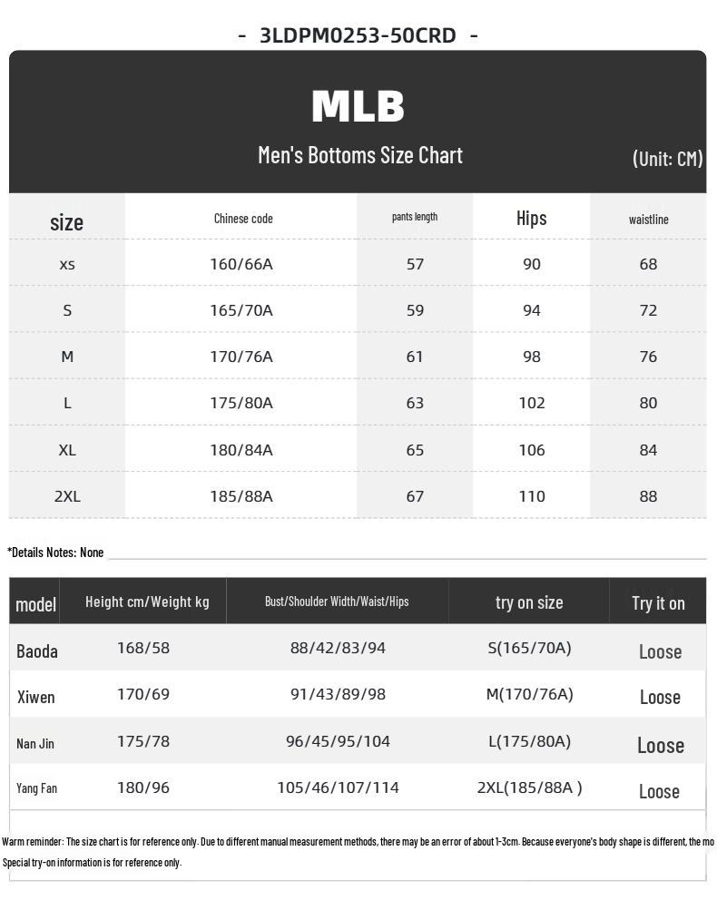Click Nan Jin's measurements 96/45/95/104
This screenshot has height=900, width=717.
tap(338, 741)
